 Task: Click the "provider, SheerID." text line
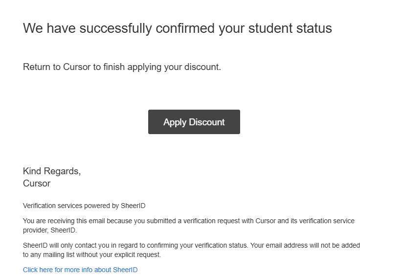pyautogui.click(x=50, y=230)
